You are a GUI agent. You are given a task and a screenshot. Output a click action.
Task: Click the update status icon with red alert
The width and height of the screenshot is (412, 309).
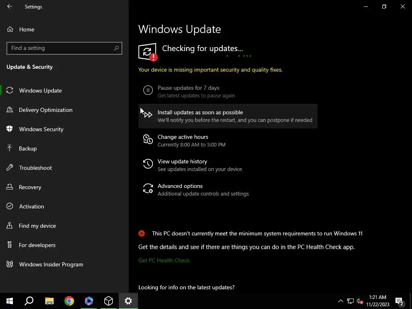(x=148, y=52)
